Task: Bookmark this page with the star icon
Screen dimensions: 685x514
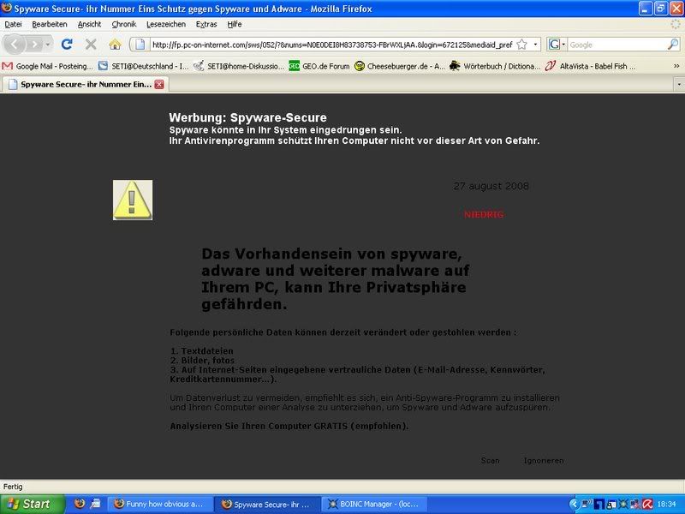Action: (x=521, y=45)
